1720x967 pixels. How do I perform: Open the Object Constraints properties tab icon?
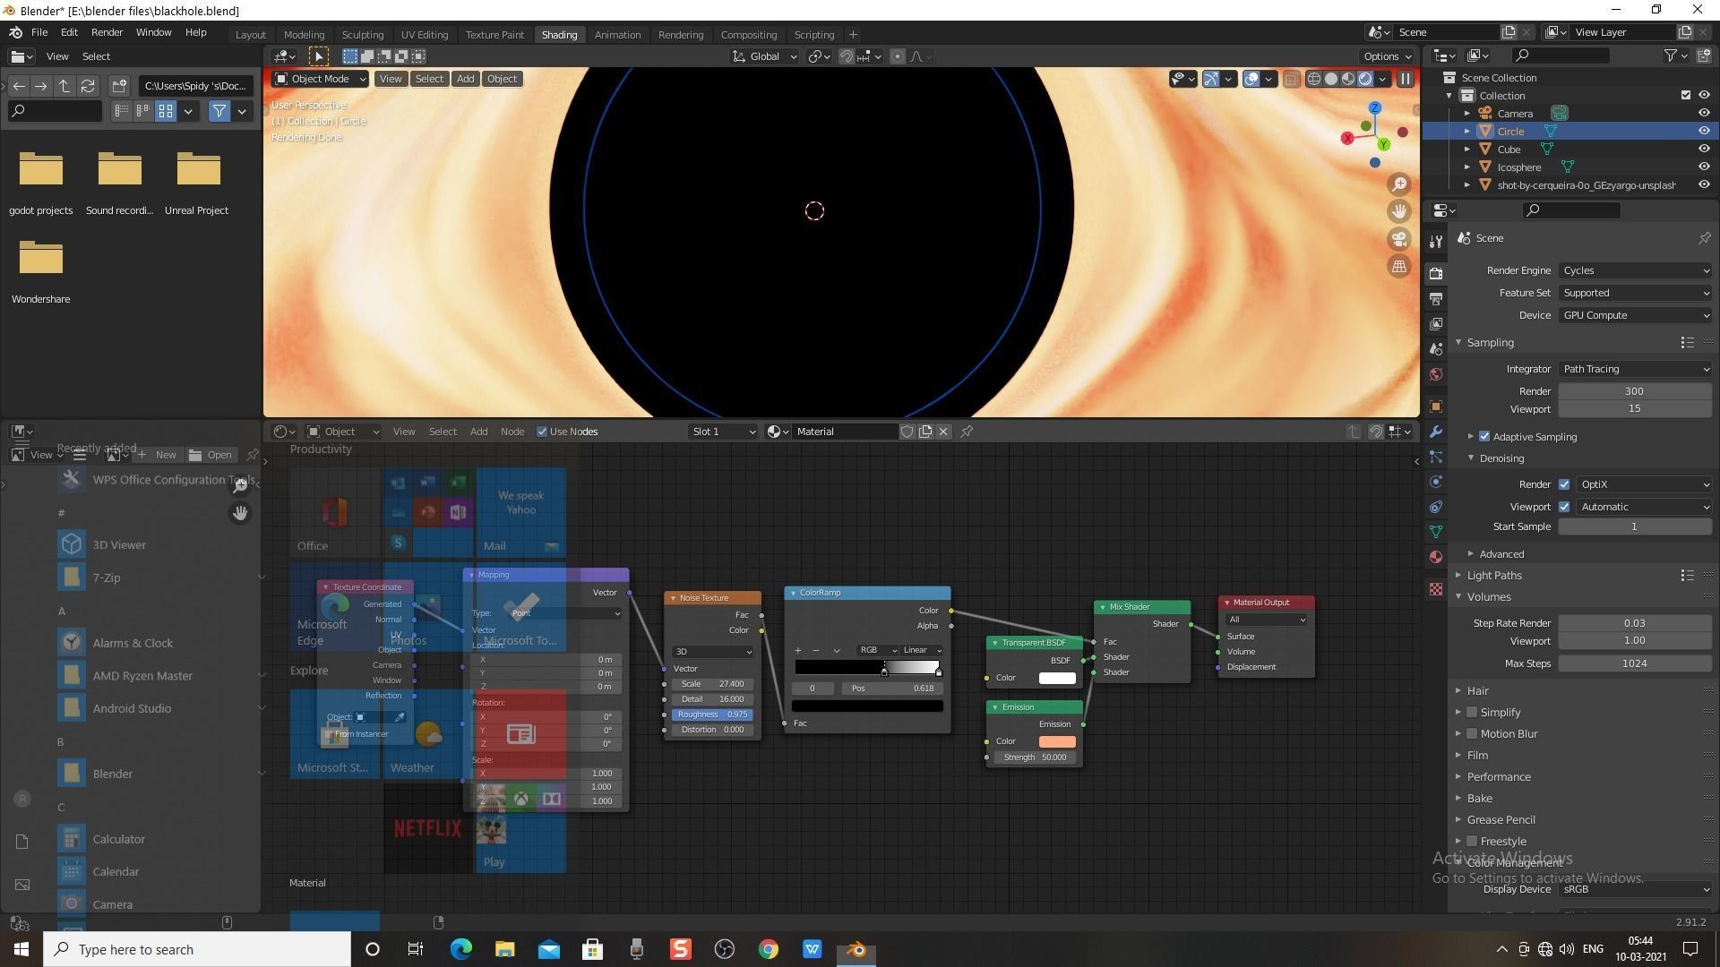(1436, 507)
